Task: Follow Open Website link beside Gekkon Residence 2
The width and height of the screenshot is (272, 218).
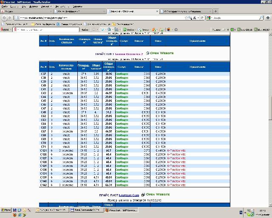Action: coord(161,53)
